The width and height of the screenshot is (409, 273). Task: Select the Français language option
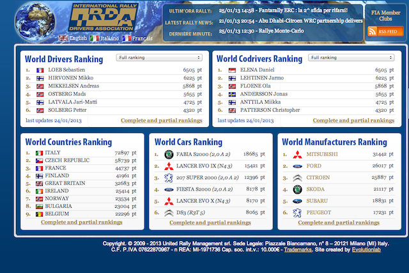(x=142, y=38)
